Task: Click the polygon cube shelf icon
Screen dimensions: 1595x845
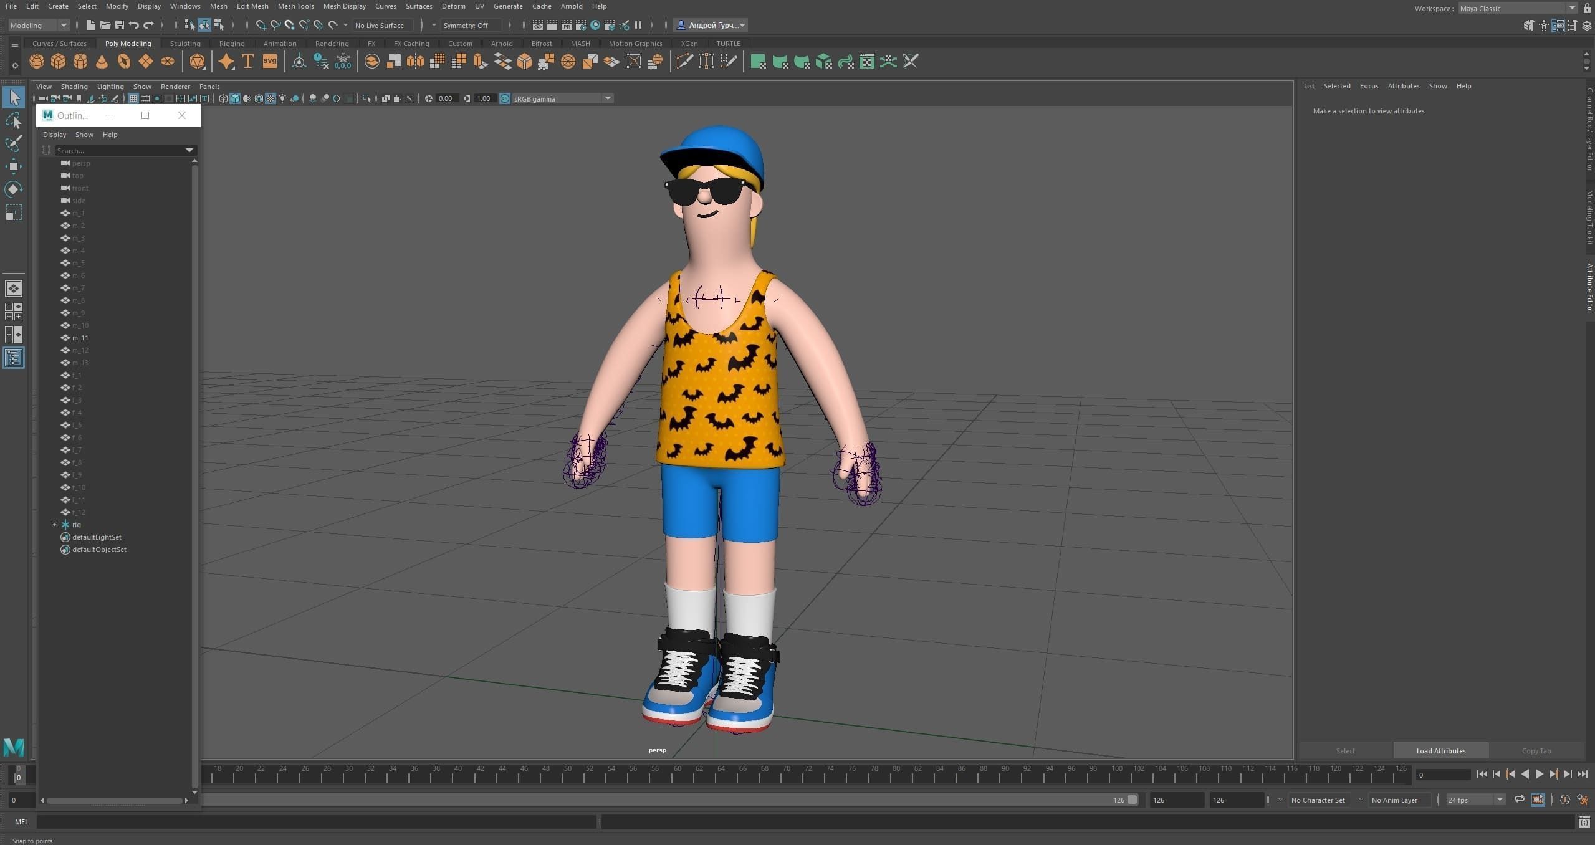Action: tap(58, 61)
